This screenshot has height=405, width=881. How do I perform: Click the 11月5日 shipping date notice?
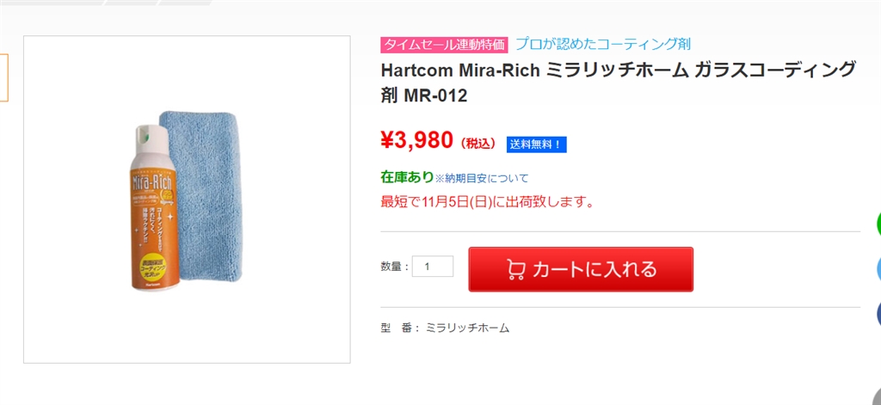[488, 203]
